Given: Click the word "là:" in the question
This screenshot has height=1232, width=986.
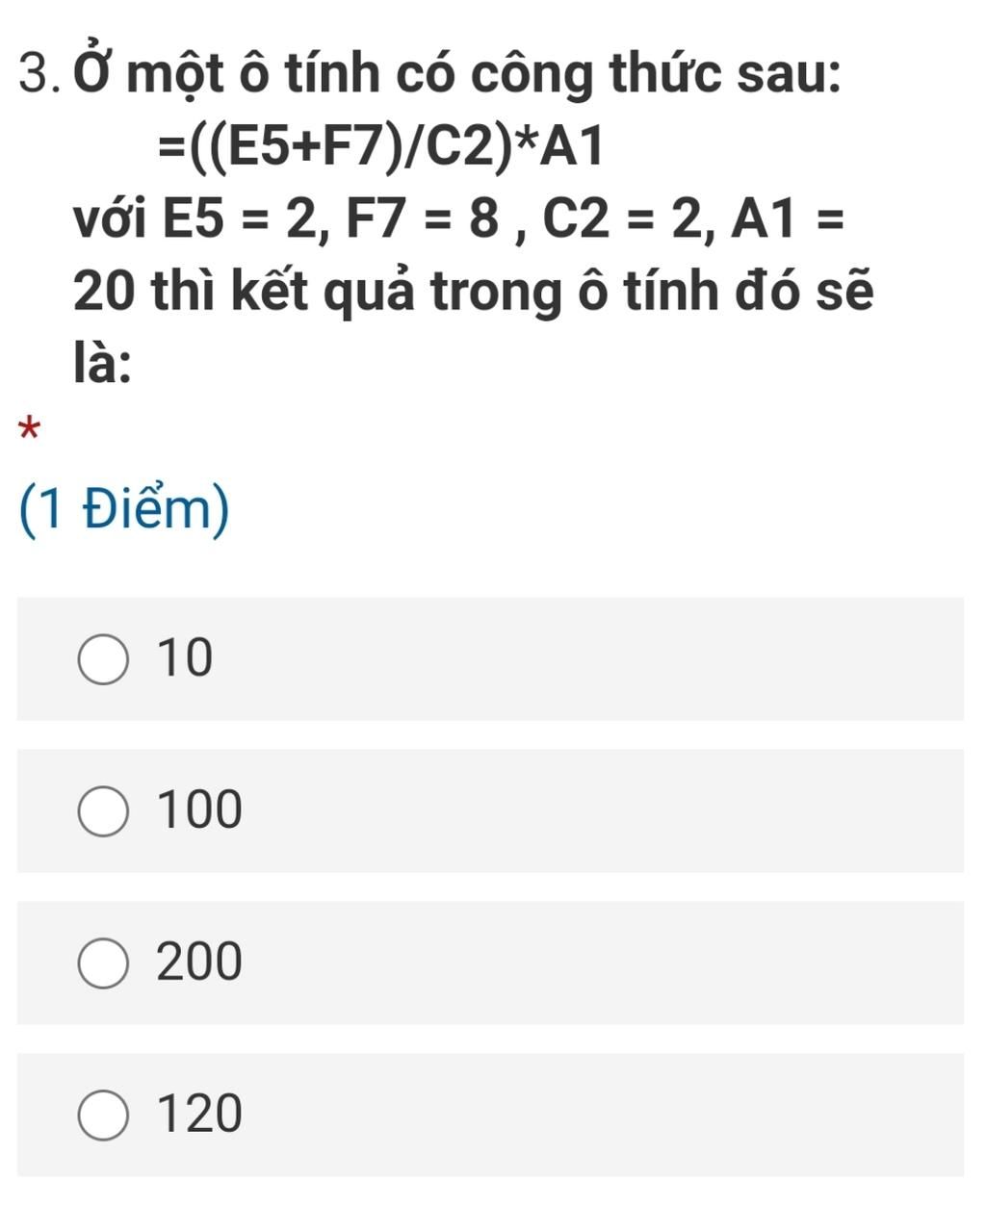Looking at the screenshot, I should (104, 364).
